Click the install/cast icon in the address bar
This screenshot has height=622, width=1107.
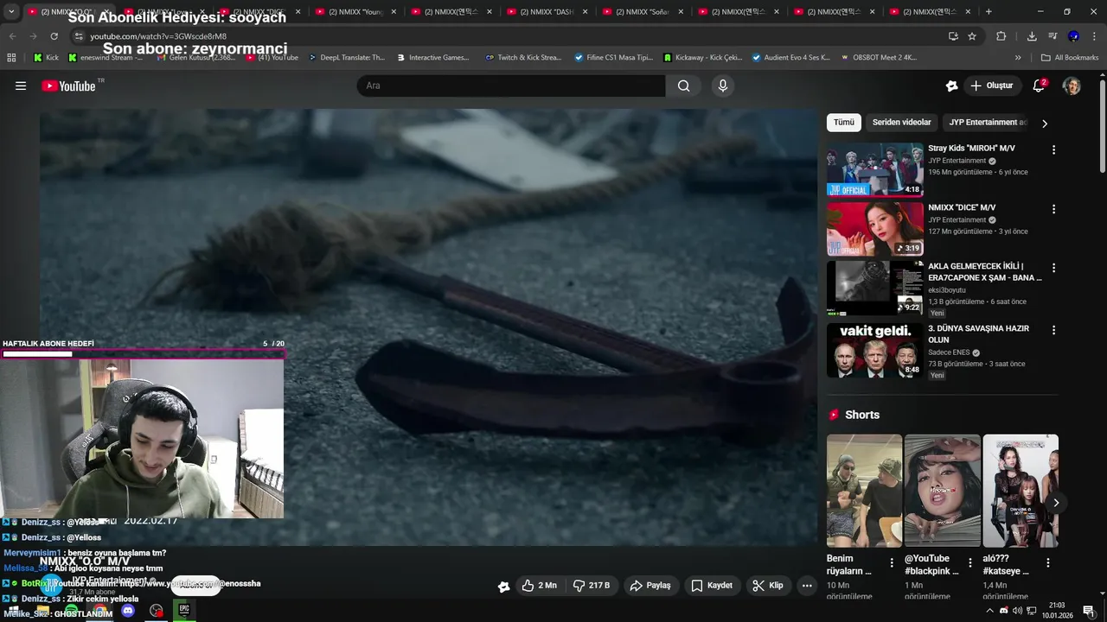tap(953, 36)
